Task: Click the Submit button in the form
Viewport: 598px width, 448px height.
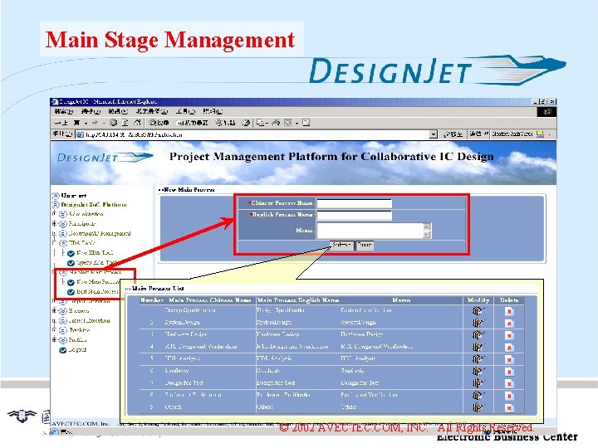Action: (341, 245)
